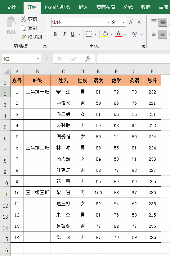Select the 语文 score cell 100
The image size is (170, 256).
tap(98, 192)
